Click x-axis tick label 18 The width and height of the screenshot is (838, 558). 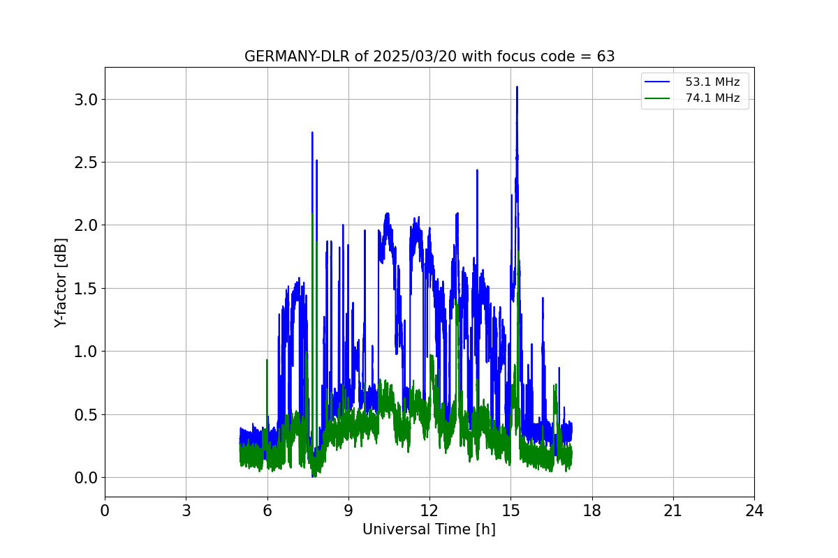(x=592, y=511)
